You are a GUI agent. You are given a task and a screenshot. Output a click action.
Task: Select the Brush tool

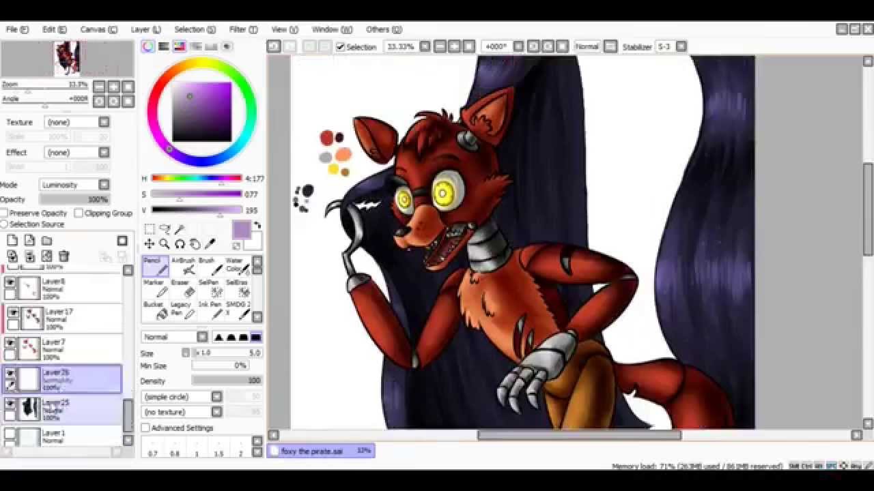click(x=210, y=267)
